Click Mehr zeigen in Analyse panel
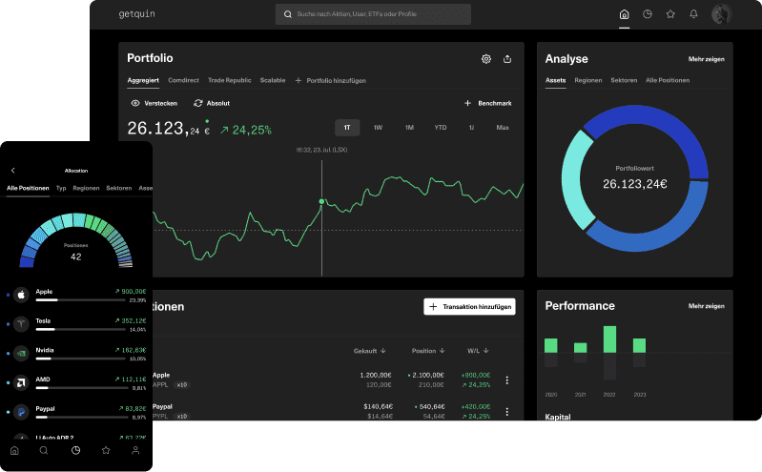This screenshot has height=472, width=762. [x=706, y=59]
